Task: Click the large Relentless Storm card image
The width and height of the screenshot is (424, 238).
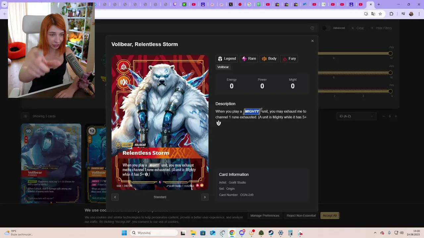Action: (160, 122)
